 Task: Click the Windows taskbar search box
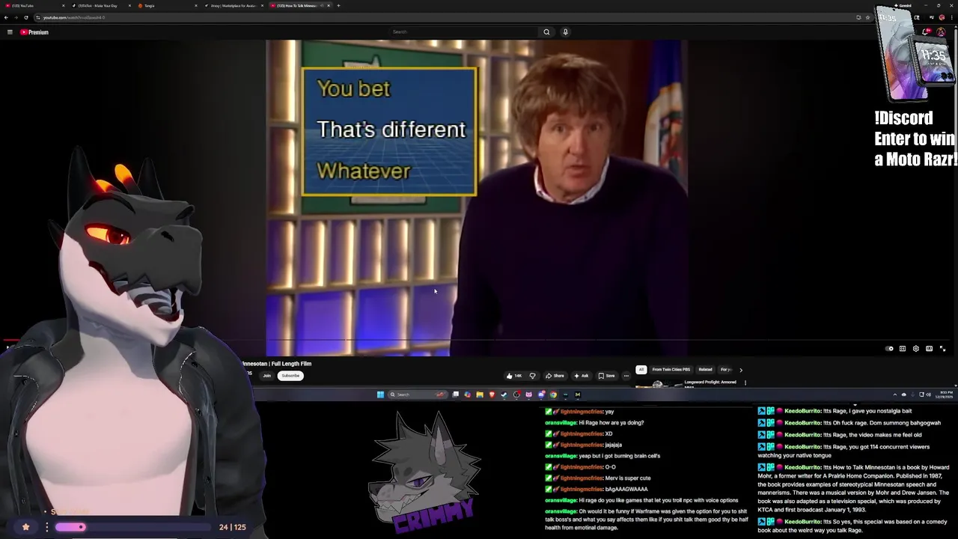(x=418, y=395)
